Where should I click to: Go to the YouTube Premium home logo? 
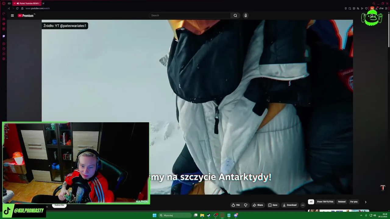pyautogui.click(x=26, y=16)
